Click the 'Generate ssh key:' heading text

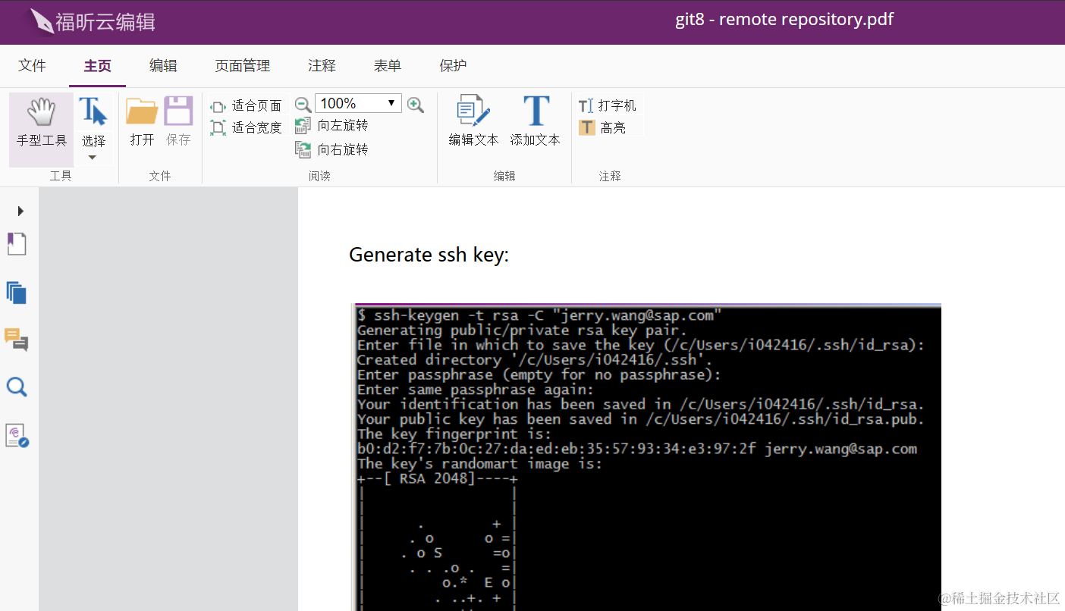pos(429,255)
